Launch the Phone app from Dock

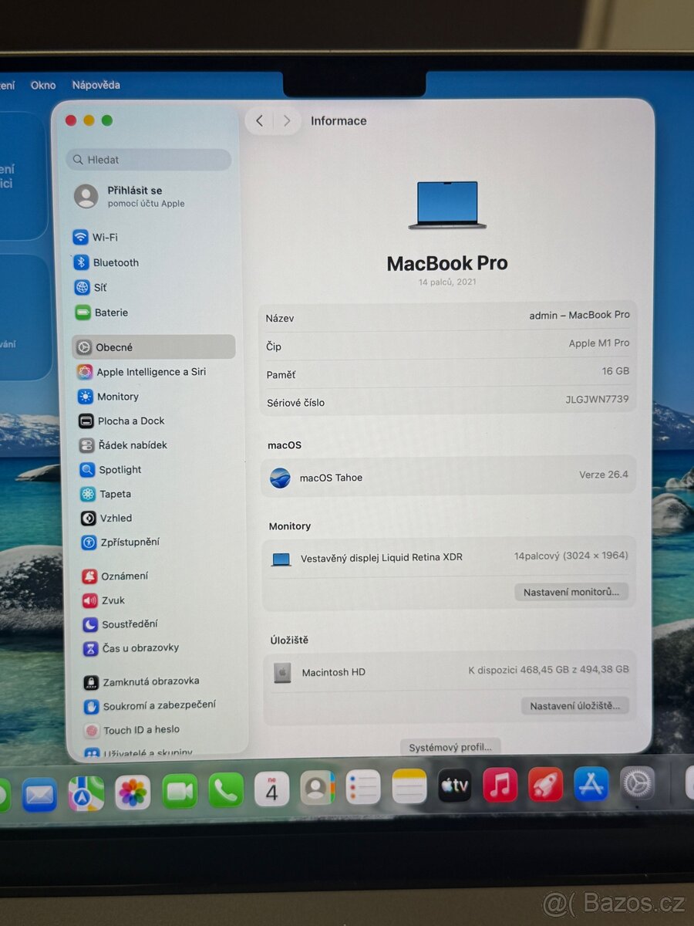226,790
